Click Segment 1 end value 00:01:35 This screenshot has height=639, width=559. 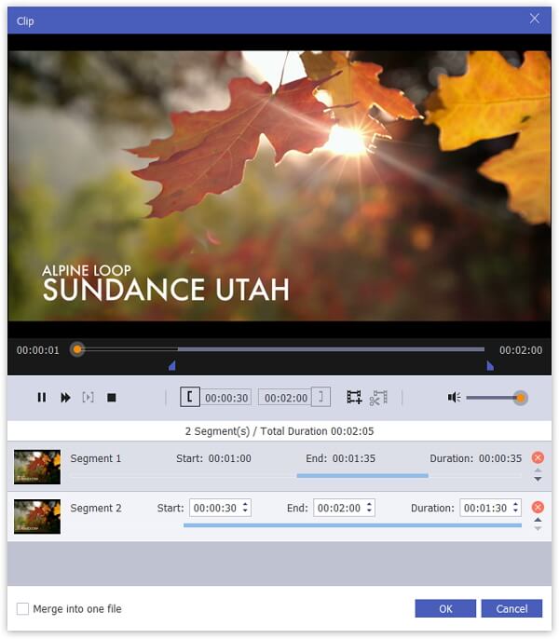[x=354, y=458]
